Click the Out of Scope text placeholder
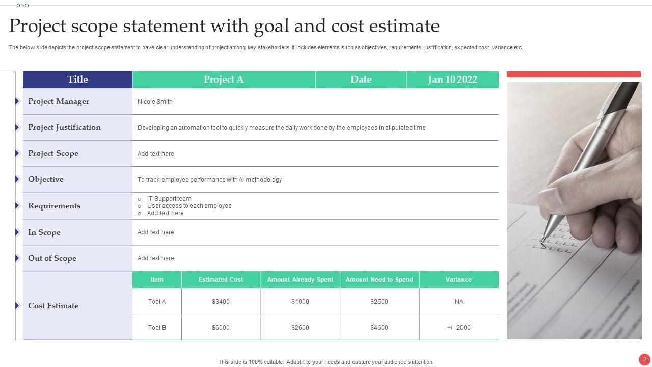The width and height of the screenshot is (652, 367). click(x=156, y=258)
